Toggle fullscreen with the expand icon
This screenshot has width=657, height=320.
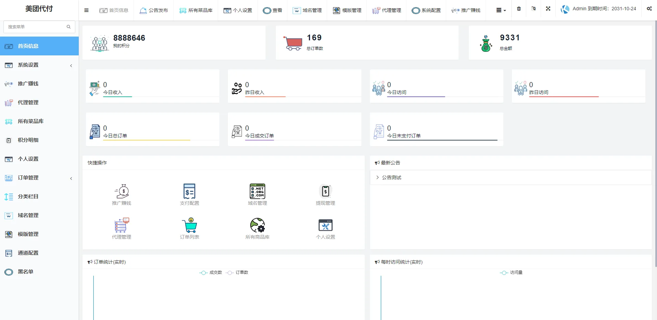[548, 9]
